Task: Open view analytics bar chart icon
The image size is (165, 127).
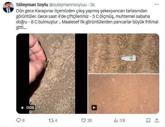Action: (x=116, y=121)
